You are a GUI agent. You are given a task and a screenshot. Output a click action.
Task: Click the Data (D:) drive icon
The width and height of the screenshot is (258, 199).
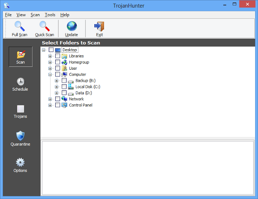coord(71,93)
